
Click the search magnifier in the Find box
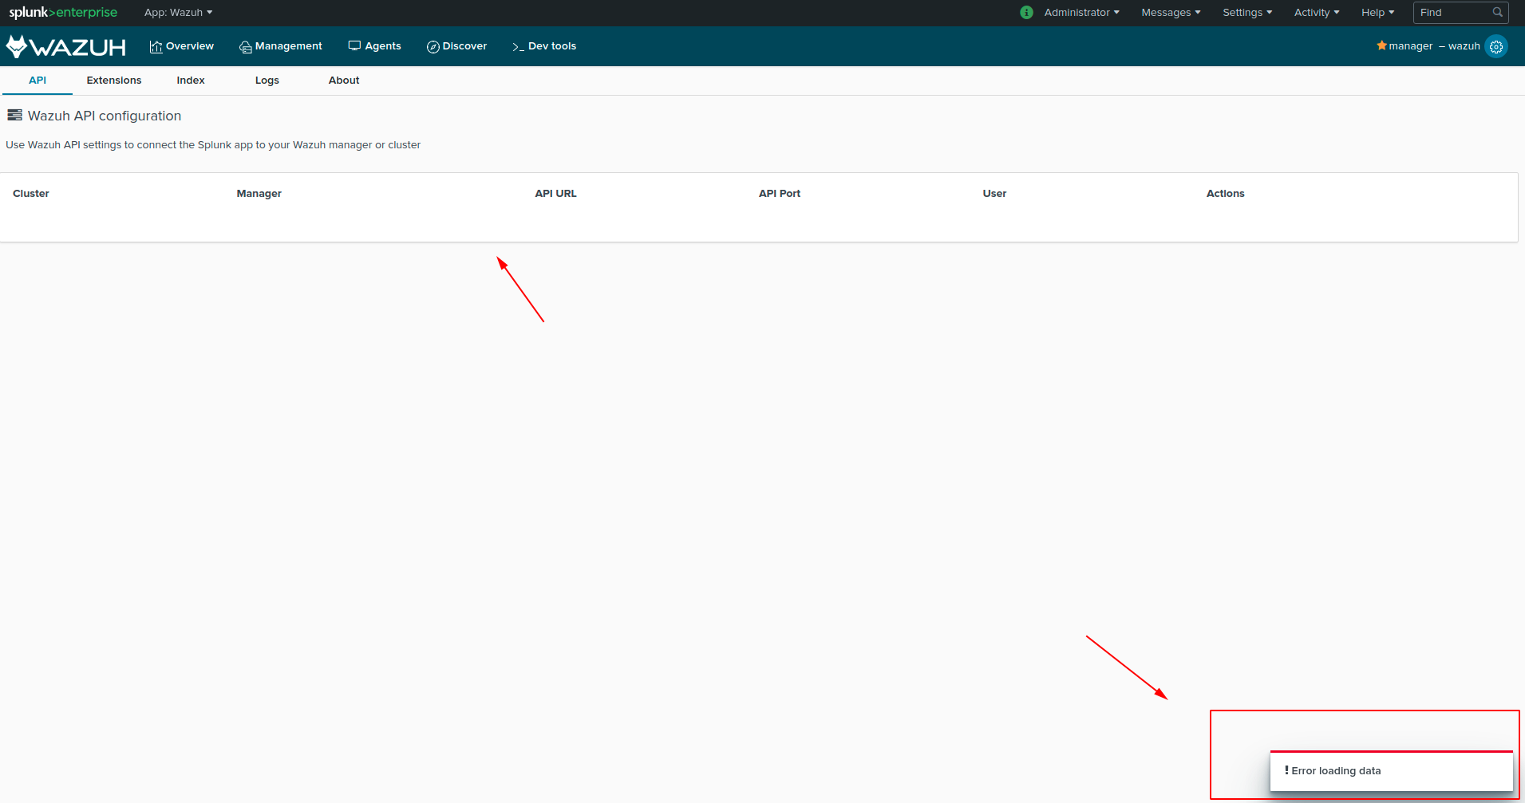click(x=1498, y=12)
